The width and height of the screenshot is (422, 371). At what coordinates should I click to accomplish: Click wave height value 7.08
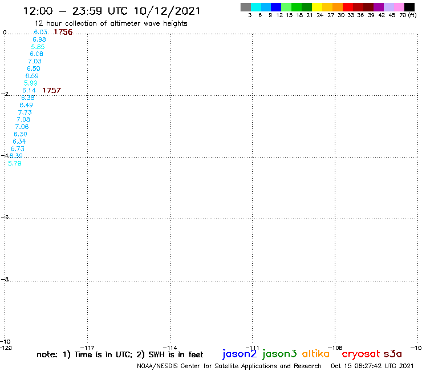(x=23, y=119)
